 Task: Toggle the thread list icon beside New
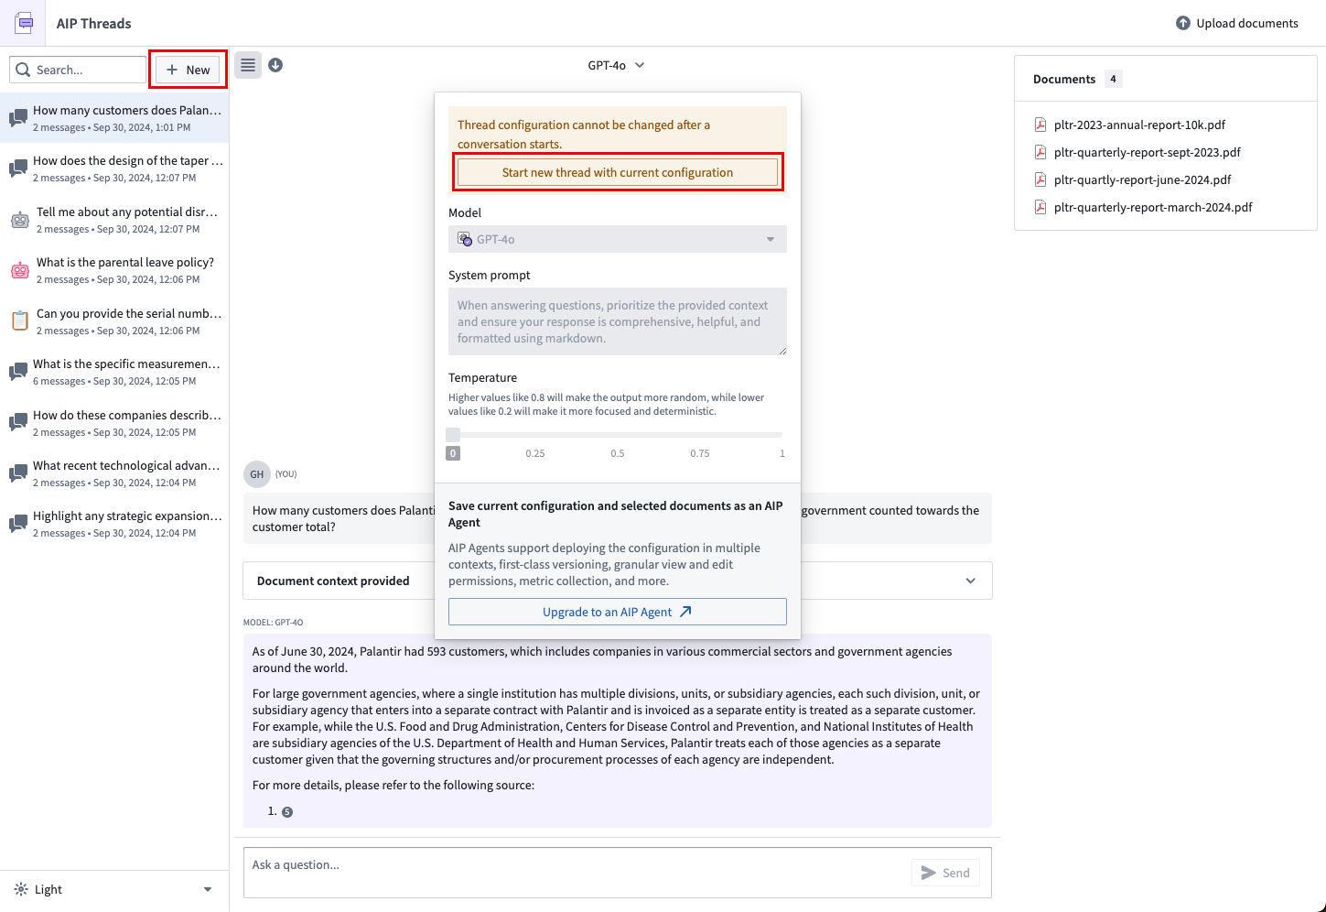tap(248, 65)
